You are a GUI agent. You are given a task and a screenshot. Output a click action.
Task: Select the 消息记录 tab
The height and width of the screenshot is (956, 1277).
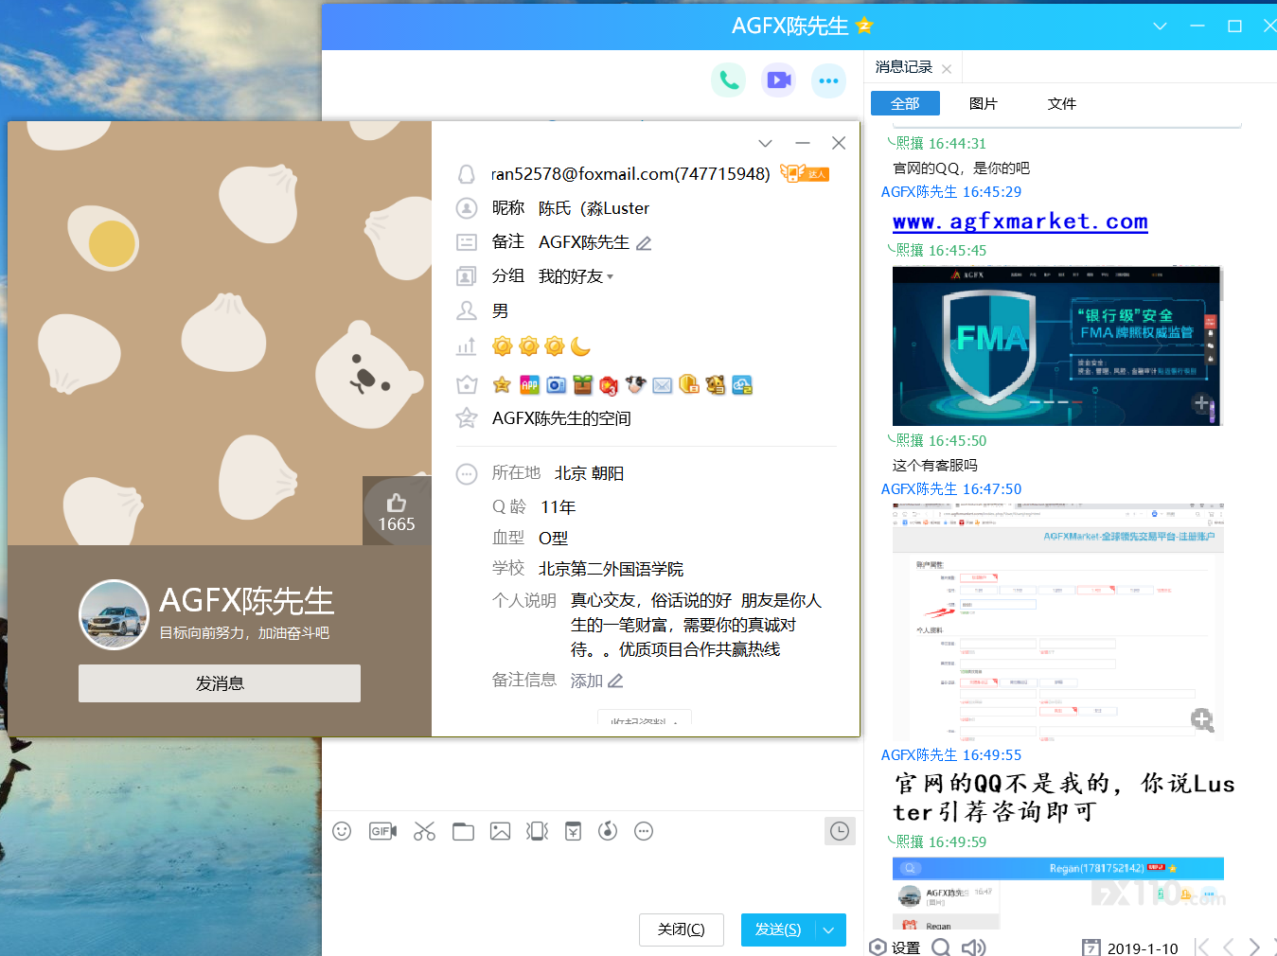pyautogui.click(x=904, y=67)
